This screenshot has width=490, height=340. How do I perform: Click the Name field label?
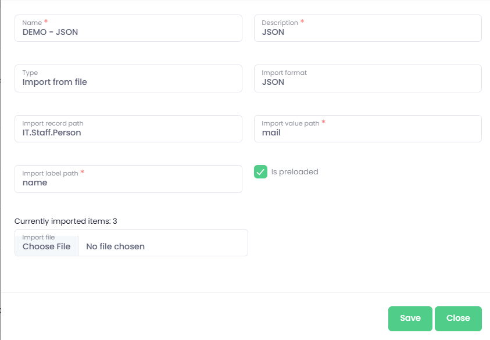point(32,23)
